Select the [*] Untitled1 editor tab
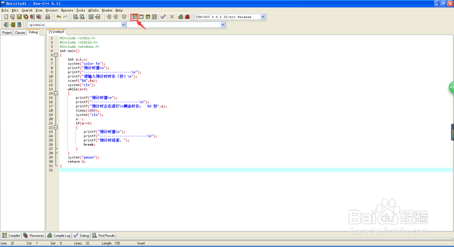This screenshot has width=454, height=247. pos(57,32)
